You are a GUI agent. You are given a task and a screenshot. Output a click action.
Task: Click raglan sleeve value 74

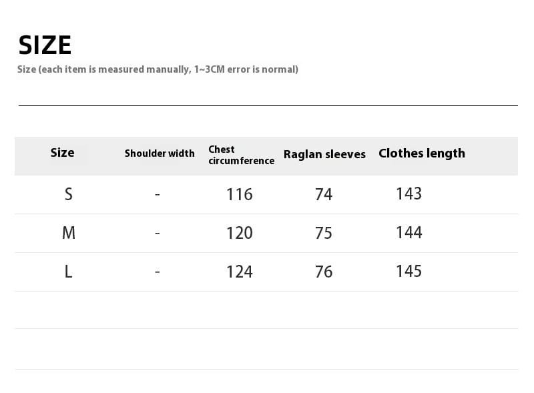coord(324,194)
